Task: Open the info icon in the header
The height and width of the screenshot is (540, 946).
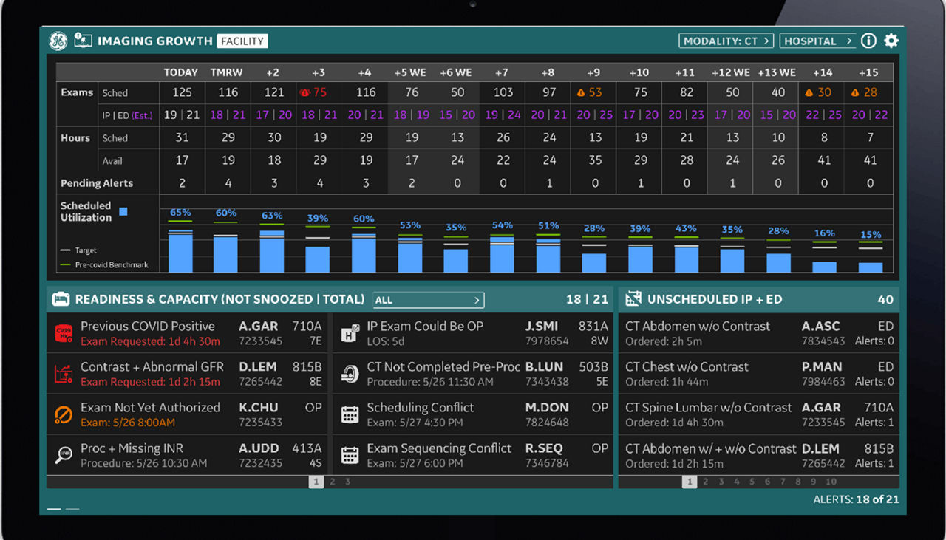Action: click(x=868, y=41)
